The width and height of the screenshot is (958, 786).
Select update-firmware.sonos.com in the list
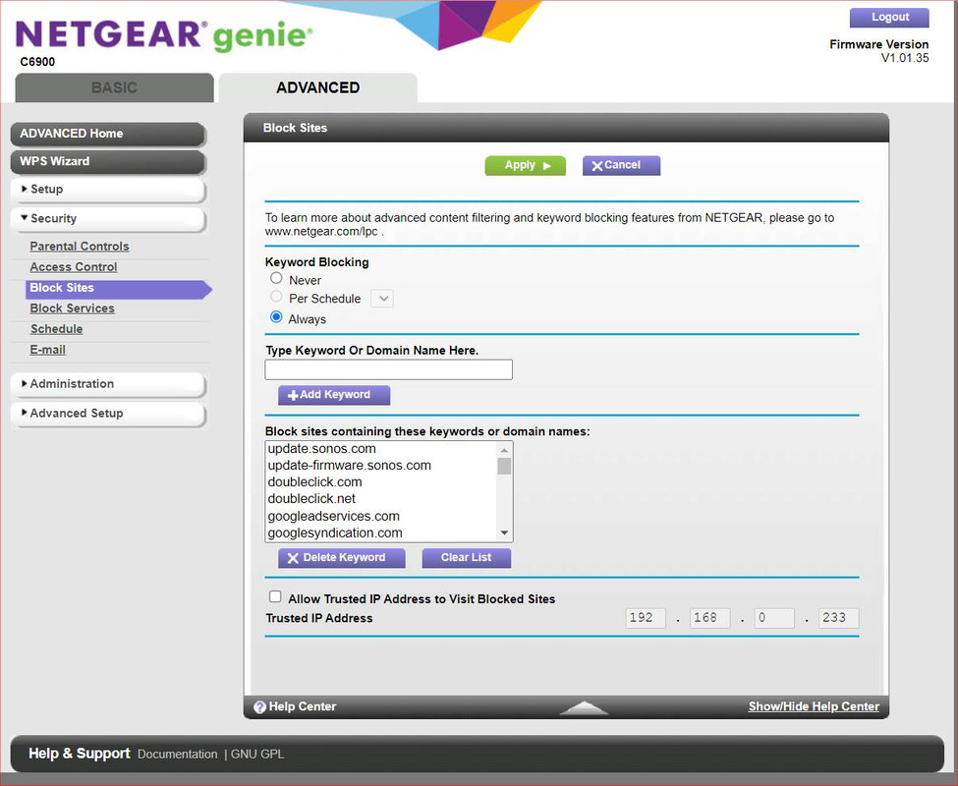pos(382,466)
